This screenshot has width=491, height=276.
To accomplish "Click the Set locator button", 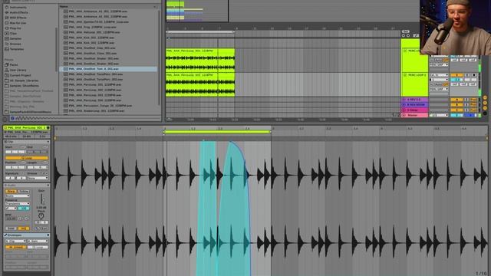I will 406,31.
